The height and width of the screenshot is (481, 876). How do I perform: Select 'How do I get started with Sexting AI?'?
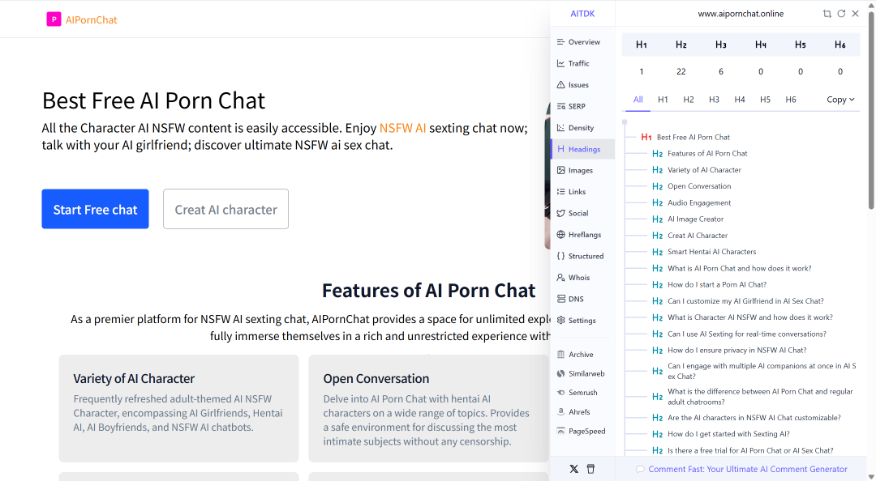721,434
